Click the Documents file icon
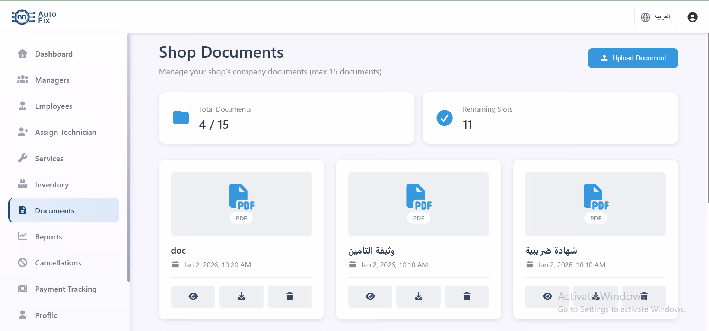The image size is (709, 331). (x=23, y=210)
